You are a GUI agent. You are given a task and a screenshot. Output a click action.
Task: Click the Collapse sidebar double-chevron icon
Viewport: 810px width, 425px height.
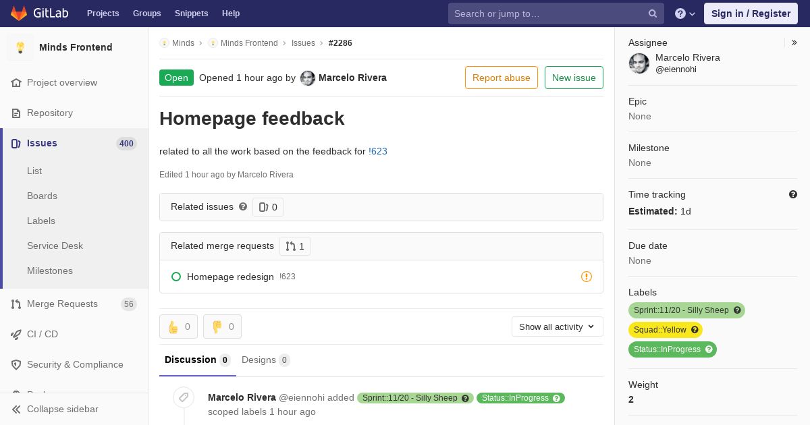point(16,409)
